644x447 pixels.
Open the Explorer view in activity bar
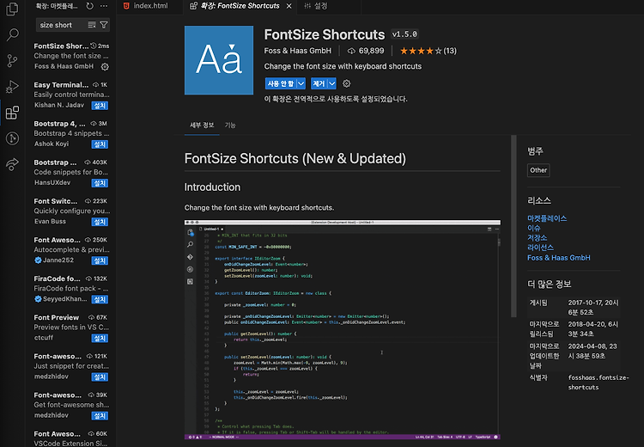pos(12,9)
